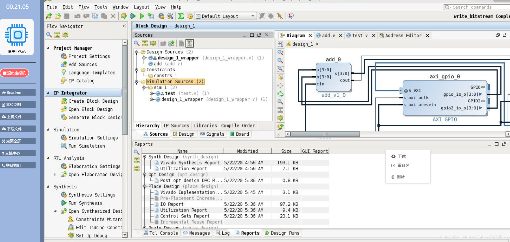The height and width of the screenshot is (242, 510).
Task: Activate the diagram select-area tool
Action: [x=280, y=77]
